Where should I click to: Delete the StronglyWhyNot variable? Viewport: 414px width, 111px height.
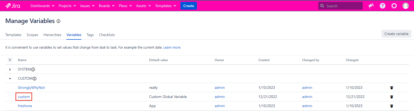pyautogui.click(x=392, y=88)
